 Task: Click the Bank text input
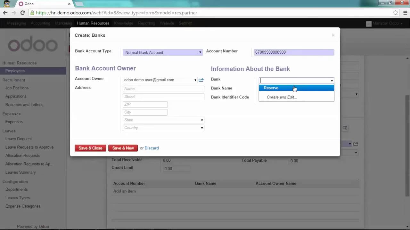[294, 80]
